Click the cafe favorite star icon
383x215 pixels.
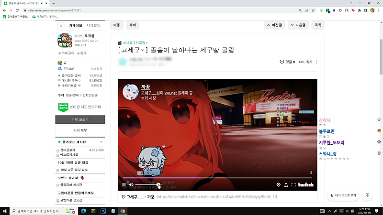click(x=61, y=25)
